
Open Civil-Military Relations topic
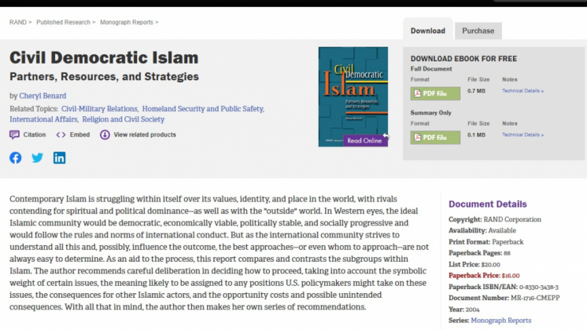100,108
